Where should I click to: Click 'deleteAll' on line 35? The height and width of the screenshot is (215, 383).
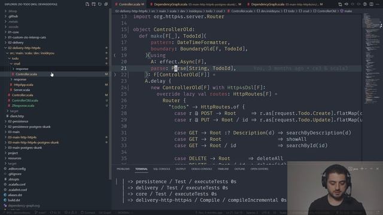click(x=270, y=158)
